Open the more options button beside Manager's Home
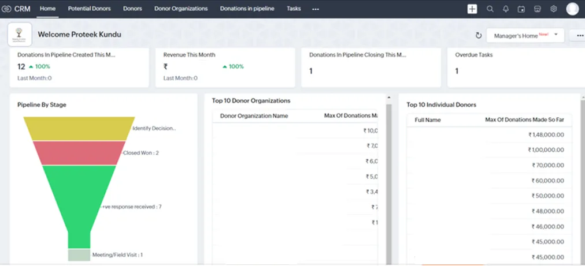The image size is (585, 266). click(579, 35)
